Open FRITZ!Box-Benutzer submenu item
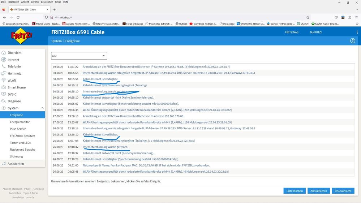Screen dimensions: 361x203 22,136
